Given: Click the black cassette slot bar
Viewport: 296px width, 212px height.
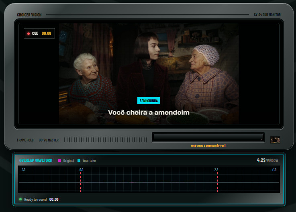Looking at the screenshot, I should pyautogui.click(x=208, y=137).
